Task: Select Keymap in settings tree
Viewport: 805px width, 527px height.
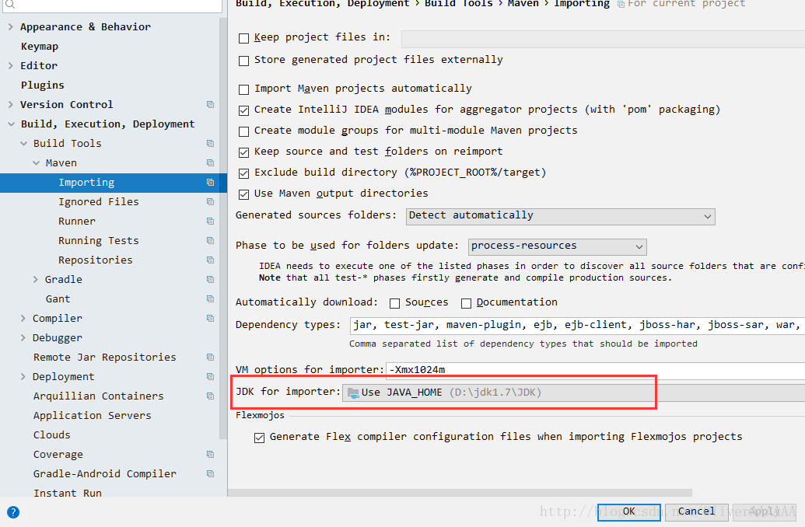Action: [40, 46]
